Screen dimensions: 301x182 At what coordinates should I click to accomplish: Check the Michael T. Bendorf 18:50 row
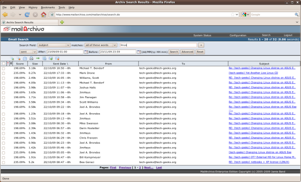[x=3, y=68]
